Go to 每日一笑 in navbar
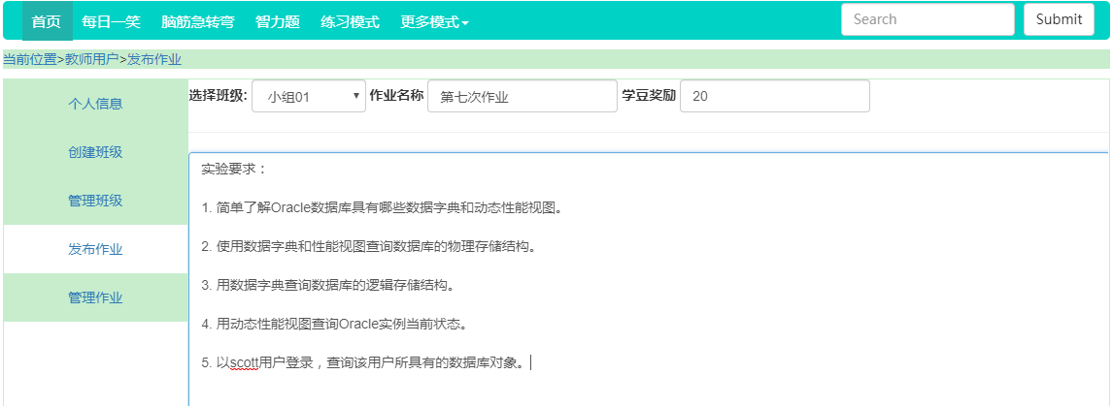The width and height of the screenshot is (1113, 406). click(111, 21)
